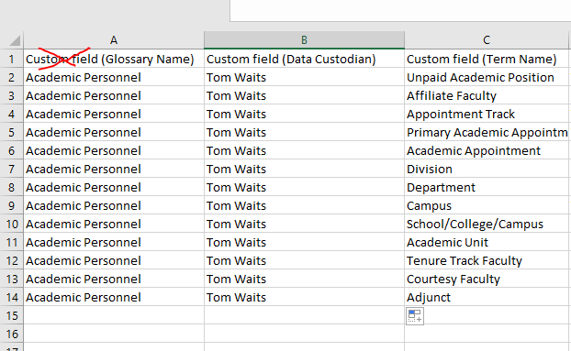Image resolution: width=571 pixels, height=351 pixels.
Task: Select column B header
Action: [x=305, y=40]
